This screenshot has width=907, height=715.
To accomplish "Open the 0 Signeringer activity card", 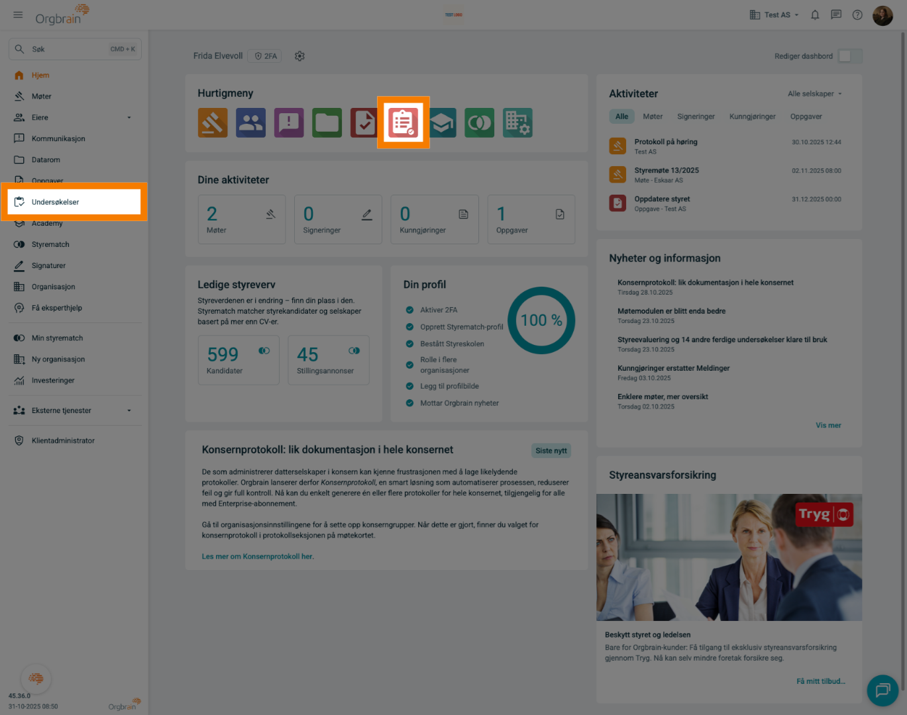I will 338,219.
